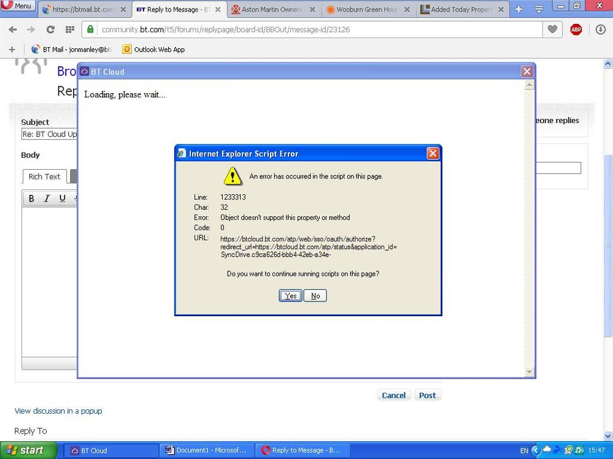Click the heart bookmark icon
Viewport: 613px width, 459px height.
pyautogui.click(x=552, y=29)
